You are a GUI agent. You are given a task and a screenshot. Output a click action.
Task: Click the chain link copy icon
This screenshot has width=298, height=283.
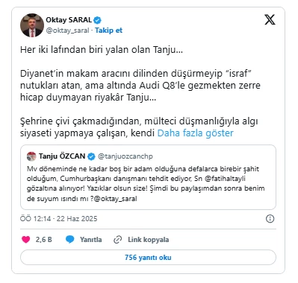pyautogui.click(x=117, y=240)
